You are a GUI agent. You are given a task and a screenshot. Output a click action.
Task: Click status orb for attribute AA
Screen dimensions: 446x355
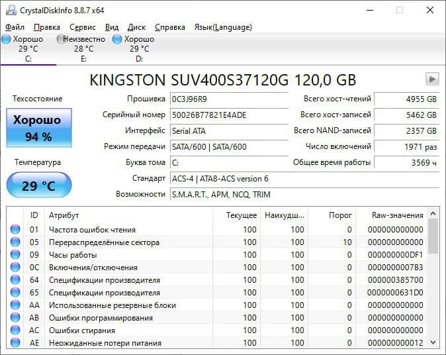pos(15,305)
